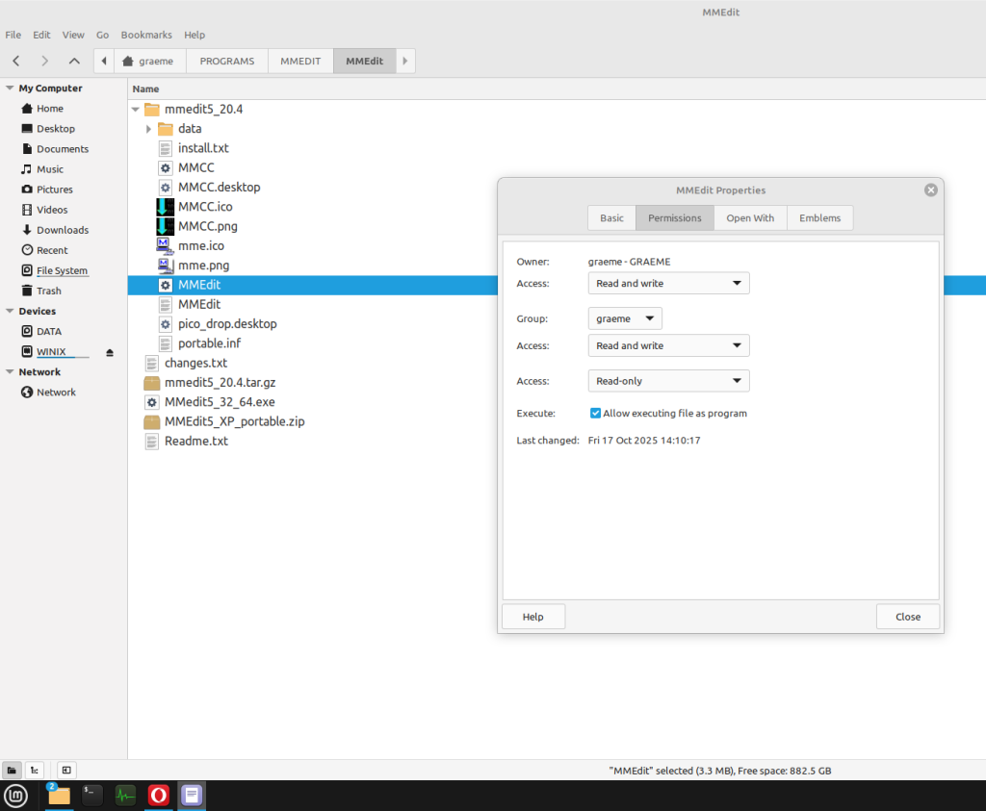The height and width of the screenshot is (811, 986).
Task: Show tree view in sidebar
Action: pos(35,770)
